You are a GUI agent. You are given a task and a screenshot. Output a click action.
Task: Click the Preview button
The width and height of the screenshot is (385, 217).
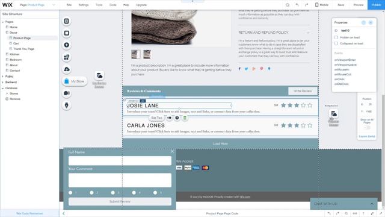click(359, 5)
